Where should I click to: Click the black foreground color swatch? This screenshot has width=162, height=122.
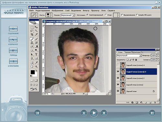pos(33,72)
